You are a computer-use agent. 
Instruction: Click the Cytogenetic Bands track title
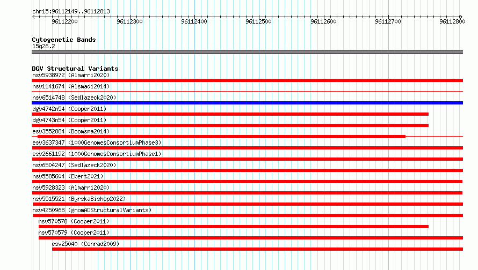click(64, 40)
